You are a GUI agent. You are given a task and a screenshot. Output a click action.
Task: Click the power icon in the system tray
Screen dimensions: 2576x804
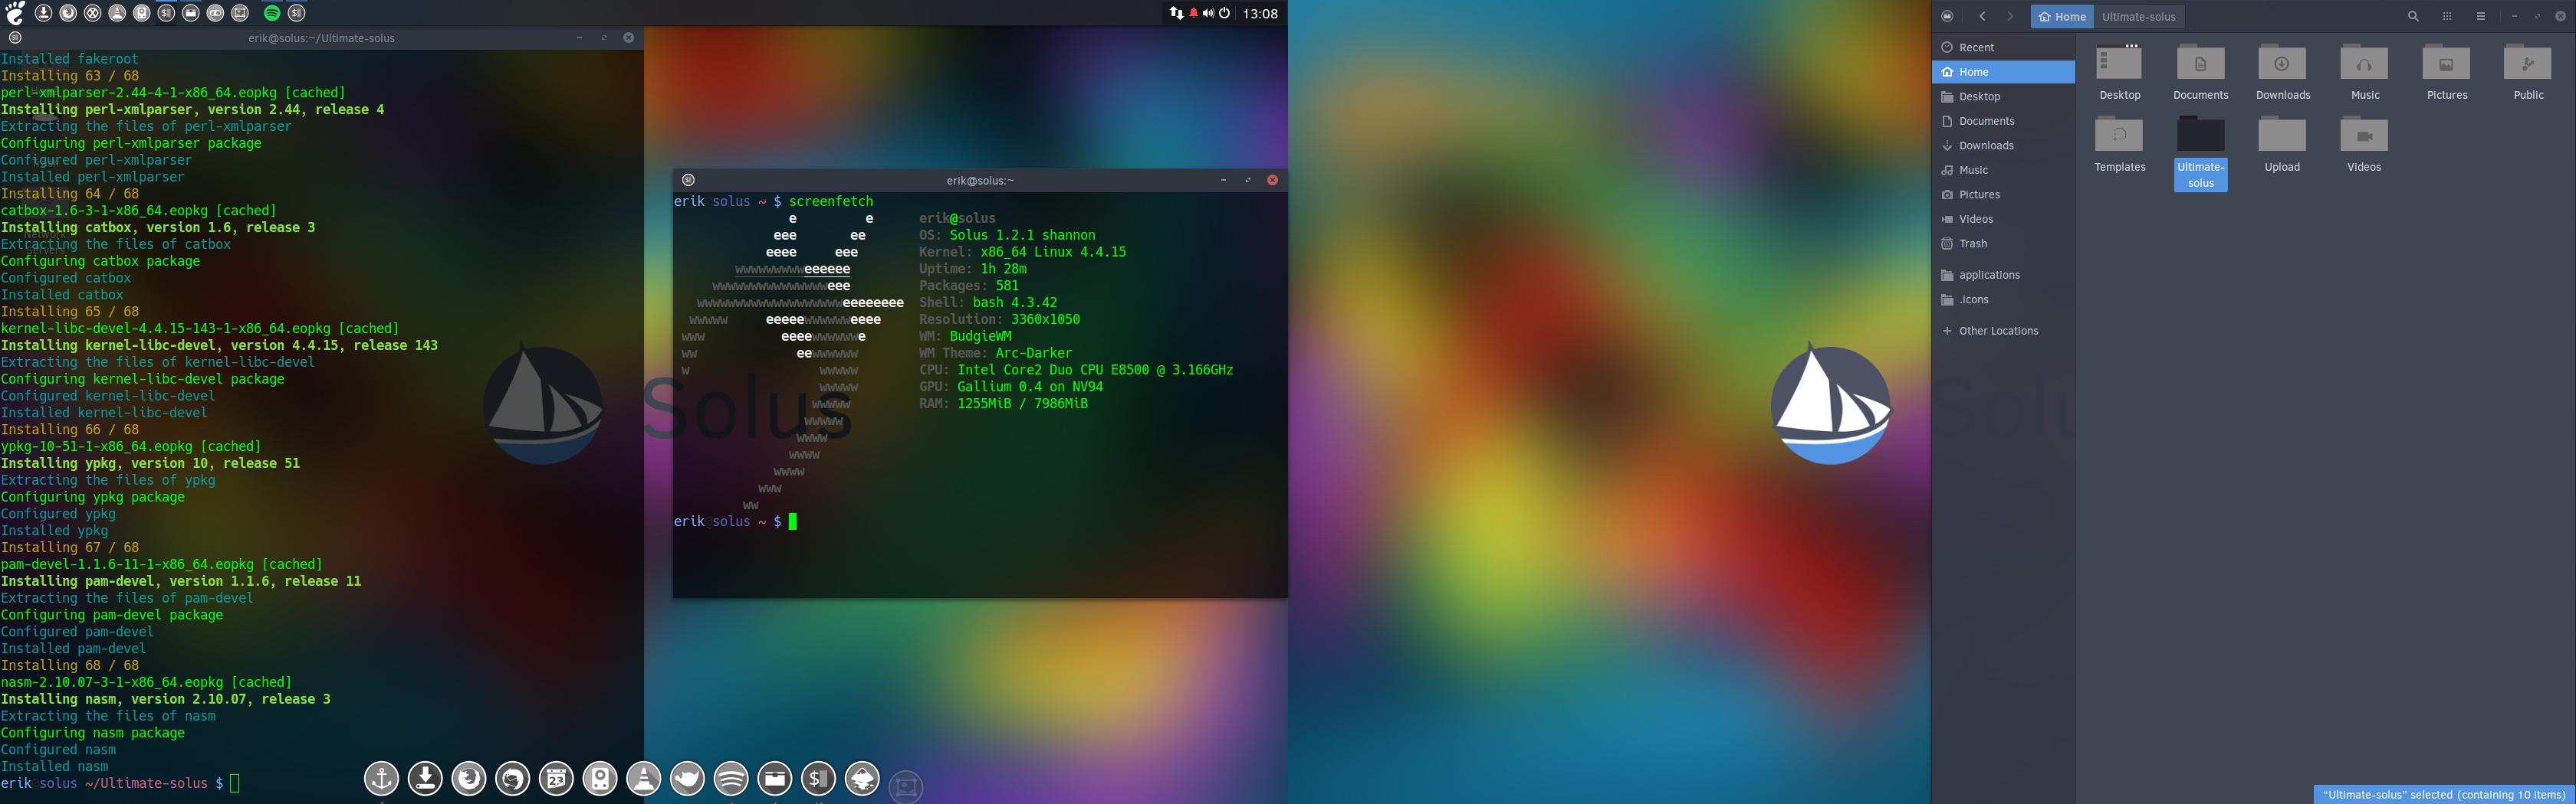pos(1224,13)
